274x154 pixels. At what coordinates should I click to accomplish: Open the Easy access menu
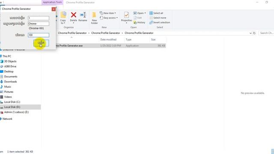pyautogui.click(x=108, y=18)
